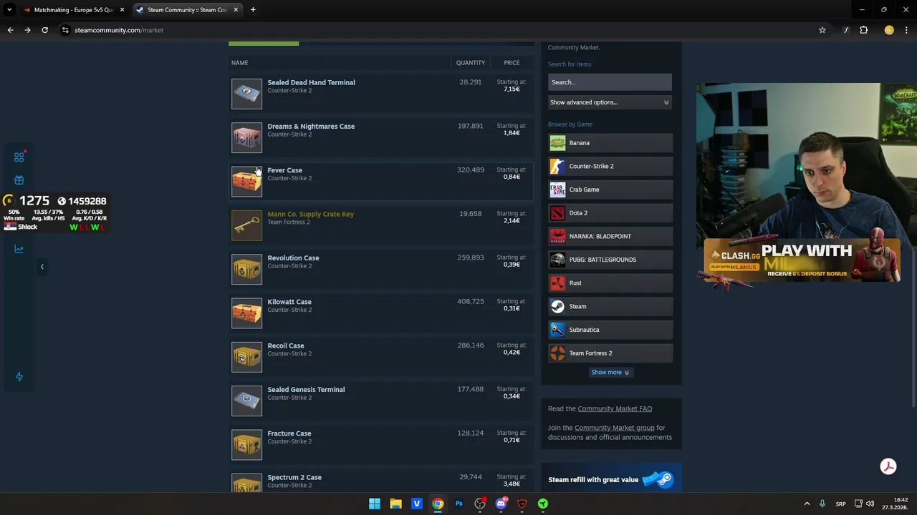Open the Banana game icon in Browse by Game
917x515 pixels.
pyautogui.click(x=557, y=143)
